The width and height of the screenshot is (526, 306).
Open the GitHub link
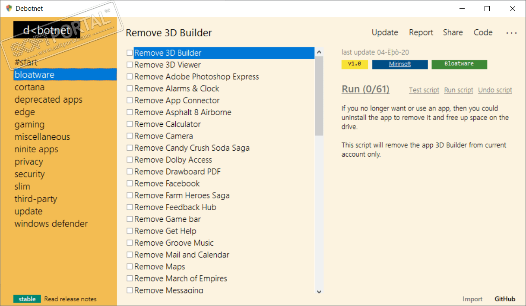click(505, 299)
